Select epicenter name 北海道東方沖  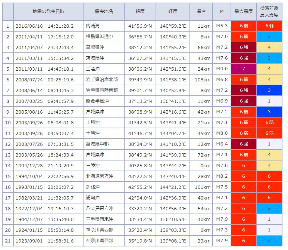point(99,176)
